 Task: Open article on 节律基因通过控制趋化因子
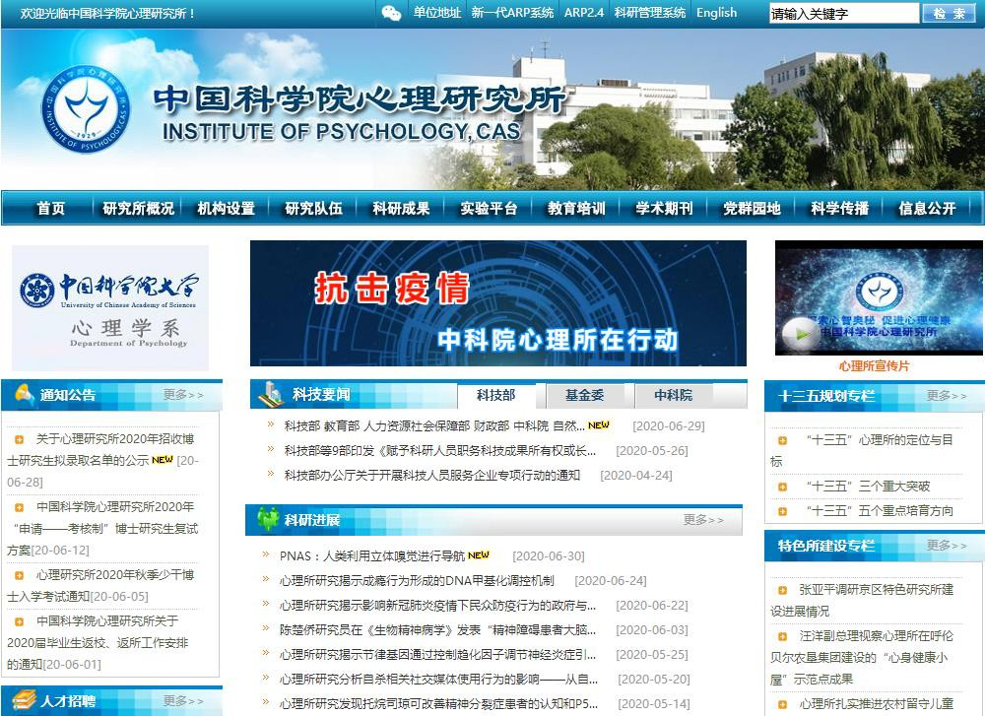(x=438, y=655)
